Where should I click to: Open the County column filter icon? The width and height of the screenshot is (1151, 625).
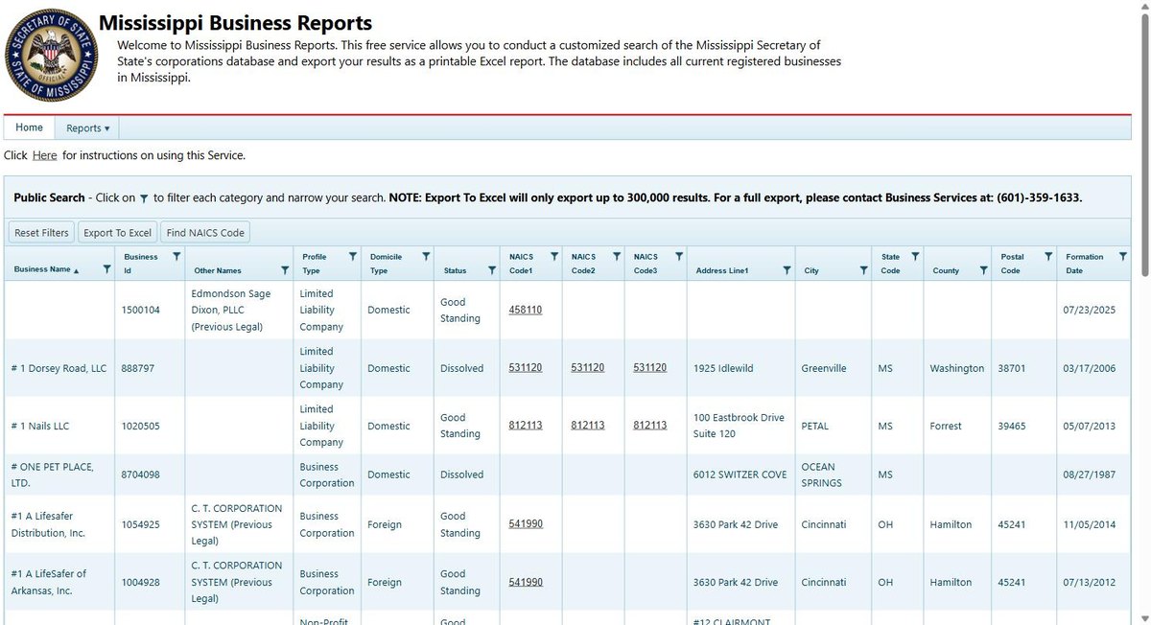coord(983,270)
